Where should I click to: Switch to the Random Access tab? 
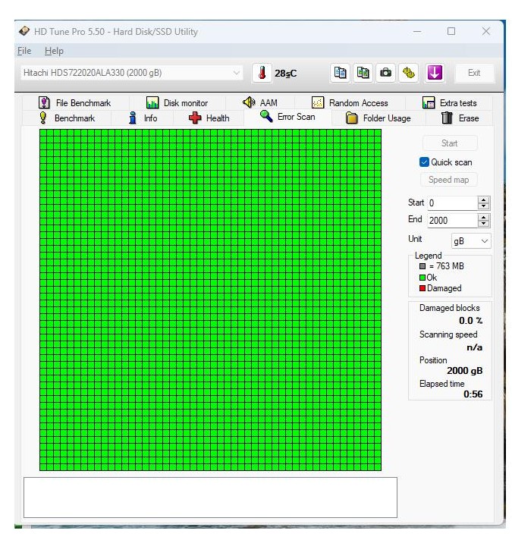click(350, 103)
